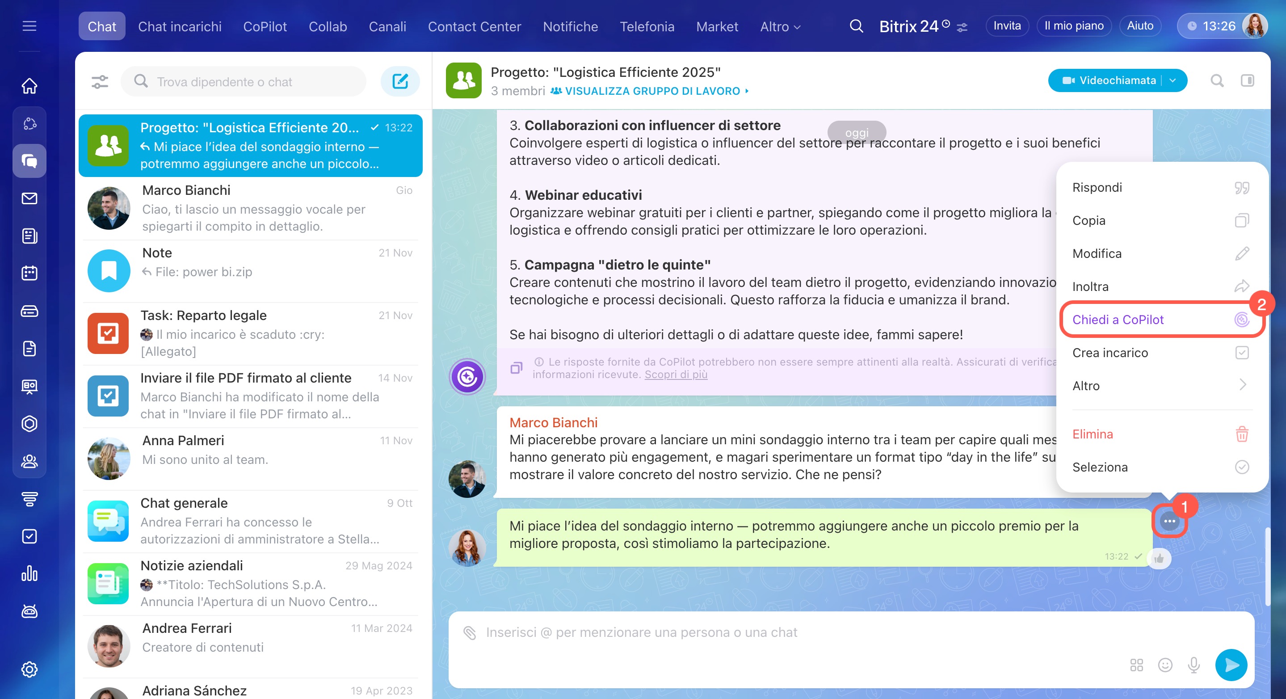1286x699 pixels.
Task: Click the Scopri di più link
Action: tap(676, 375)
